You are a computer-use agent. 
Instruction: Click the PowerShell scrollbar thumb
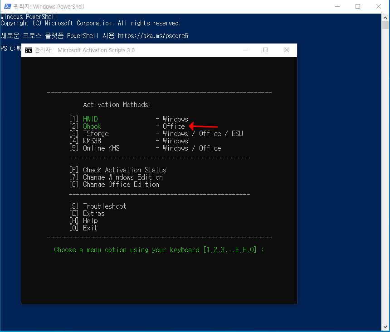385,25
